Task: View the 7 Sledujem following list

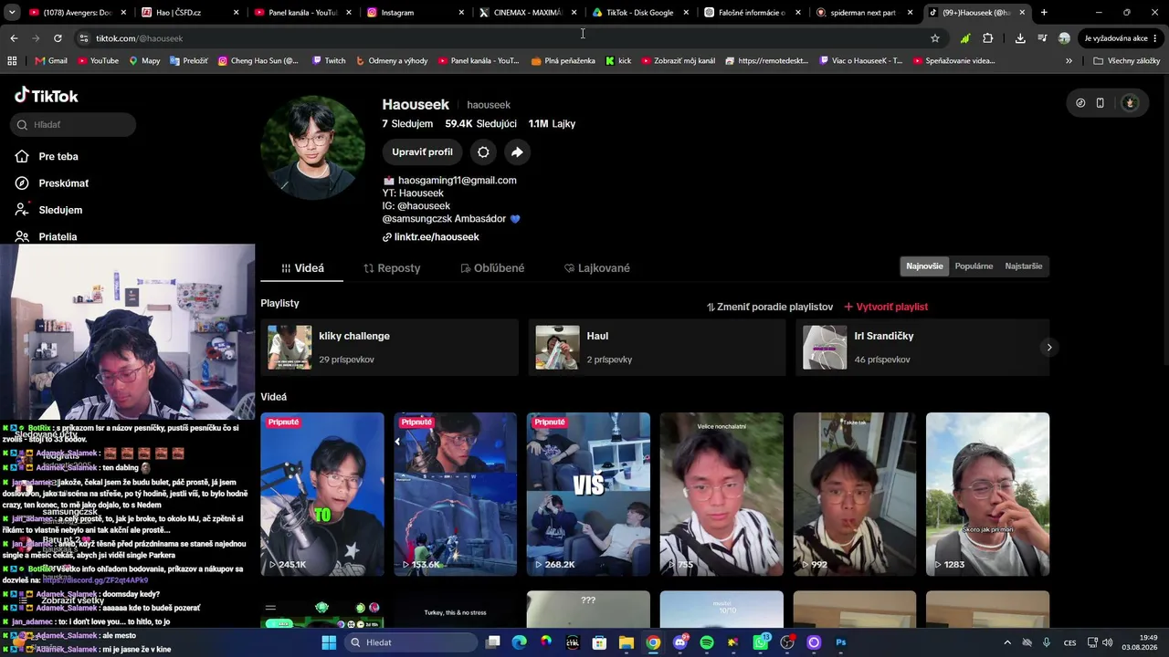Action: point(407,124)
